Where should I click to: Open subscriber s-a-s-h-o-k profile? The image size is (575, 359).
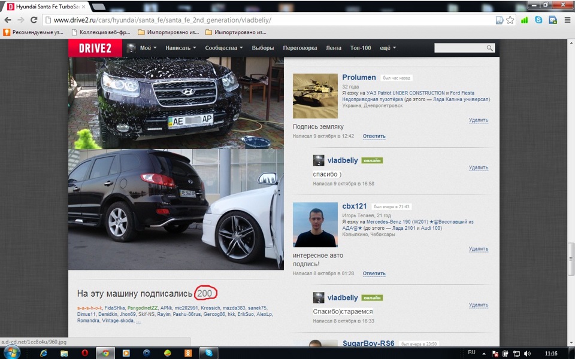coord(89,308)
